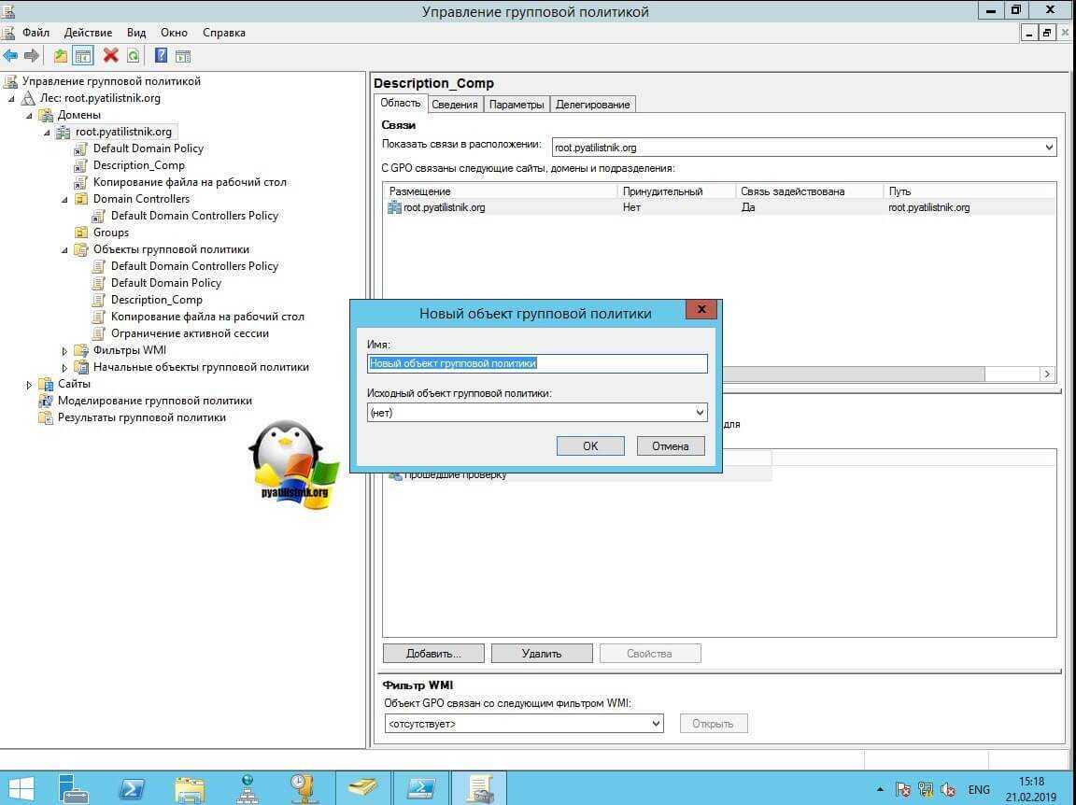This screenshot has width=1076, height=805.
Task: Switch to the Параметры tab
Action: (516, 105)
